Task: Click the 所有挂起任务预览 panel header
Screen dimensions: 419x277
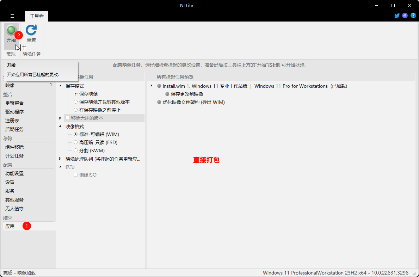Action: (x=175, y=77)
